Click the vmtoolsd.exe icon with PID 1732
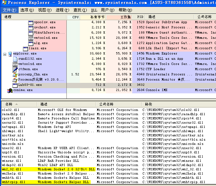216x186 pixels. 15,64
